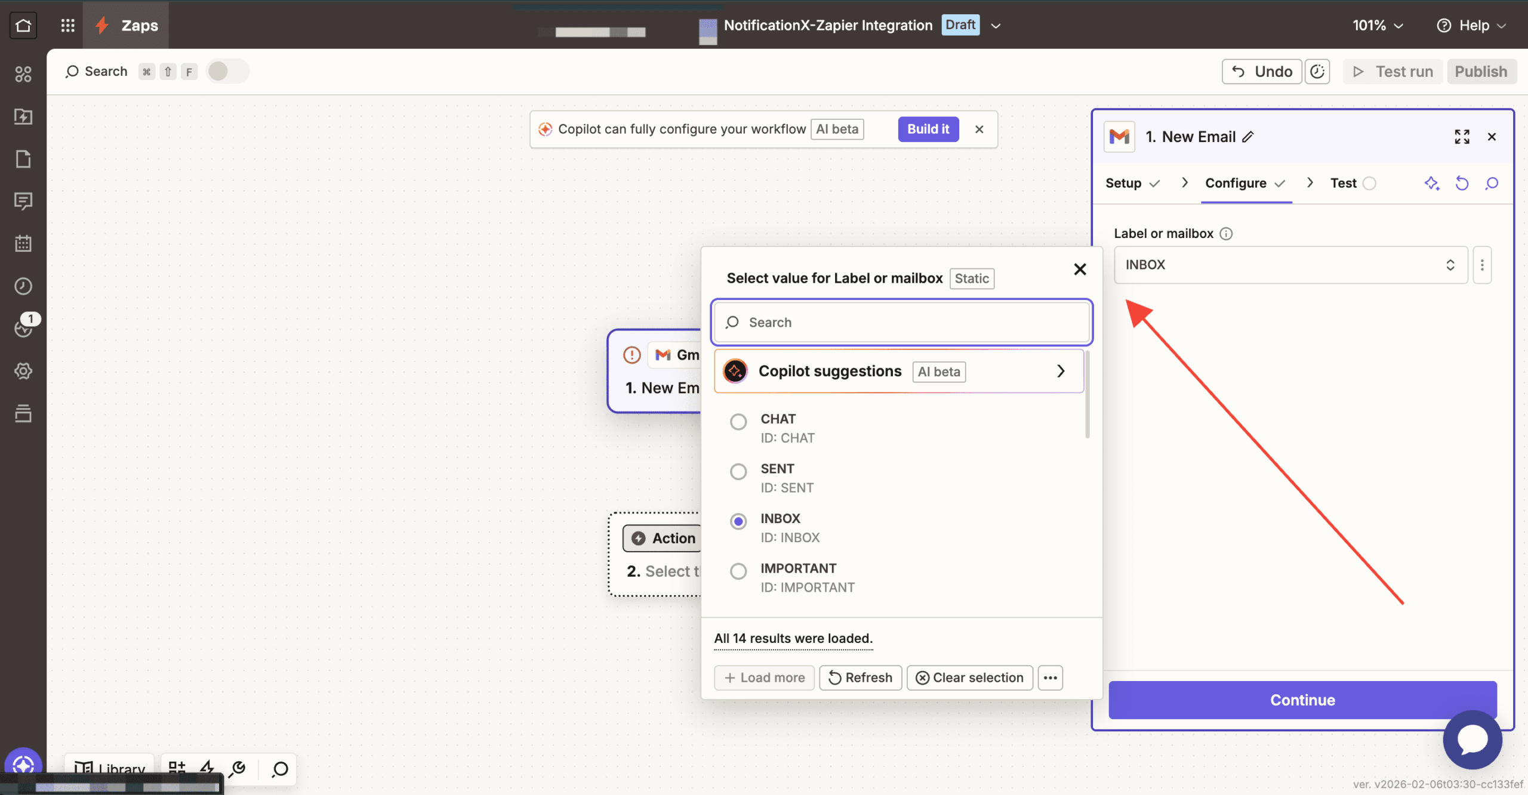The width and height of the screenshot is (1528, 795).
Task: Open the 101% zoom level dropdown
Action: pyautogui.click(x=1378, y=25)
